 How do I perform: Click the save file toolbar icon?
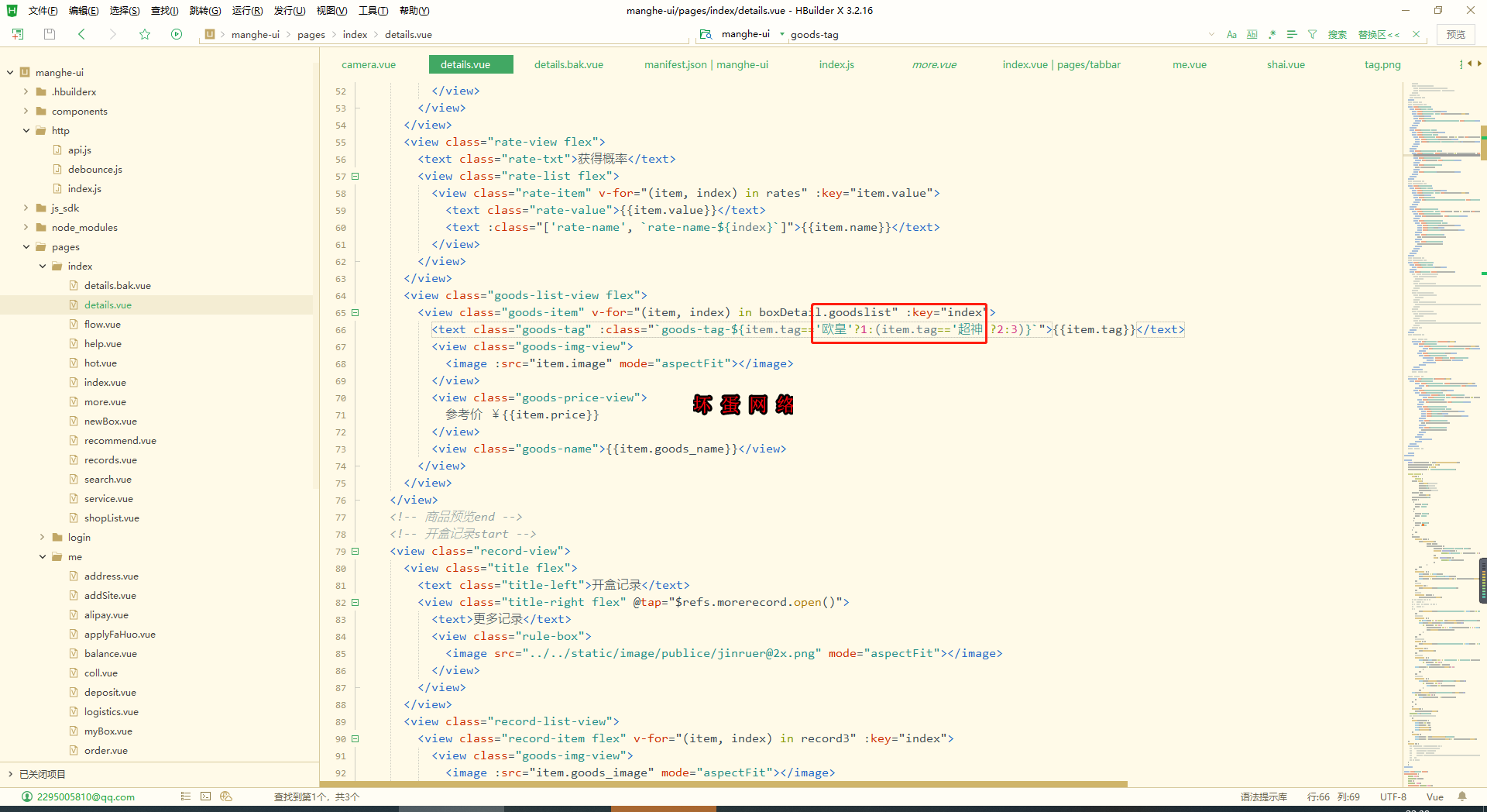click(x=50, y=34)
